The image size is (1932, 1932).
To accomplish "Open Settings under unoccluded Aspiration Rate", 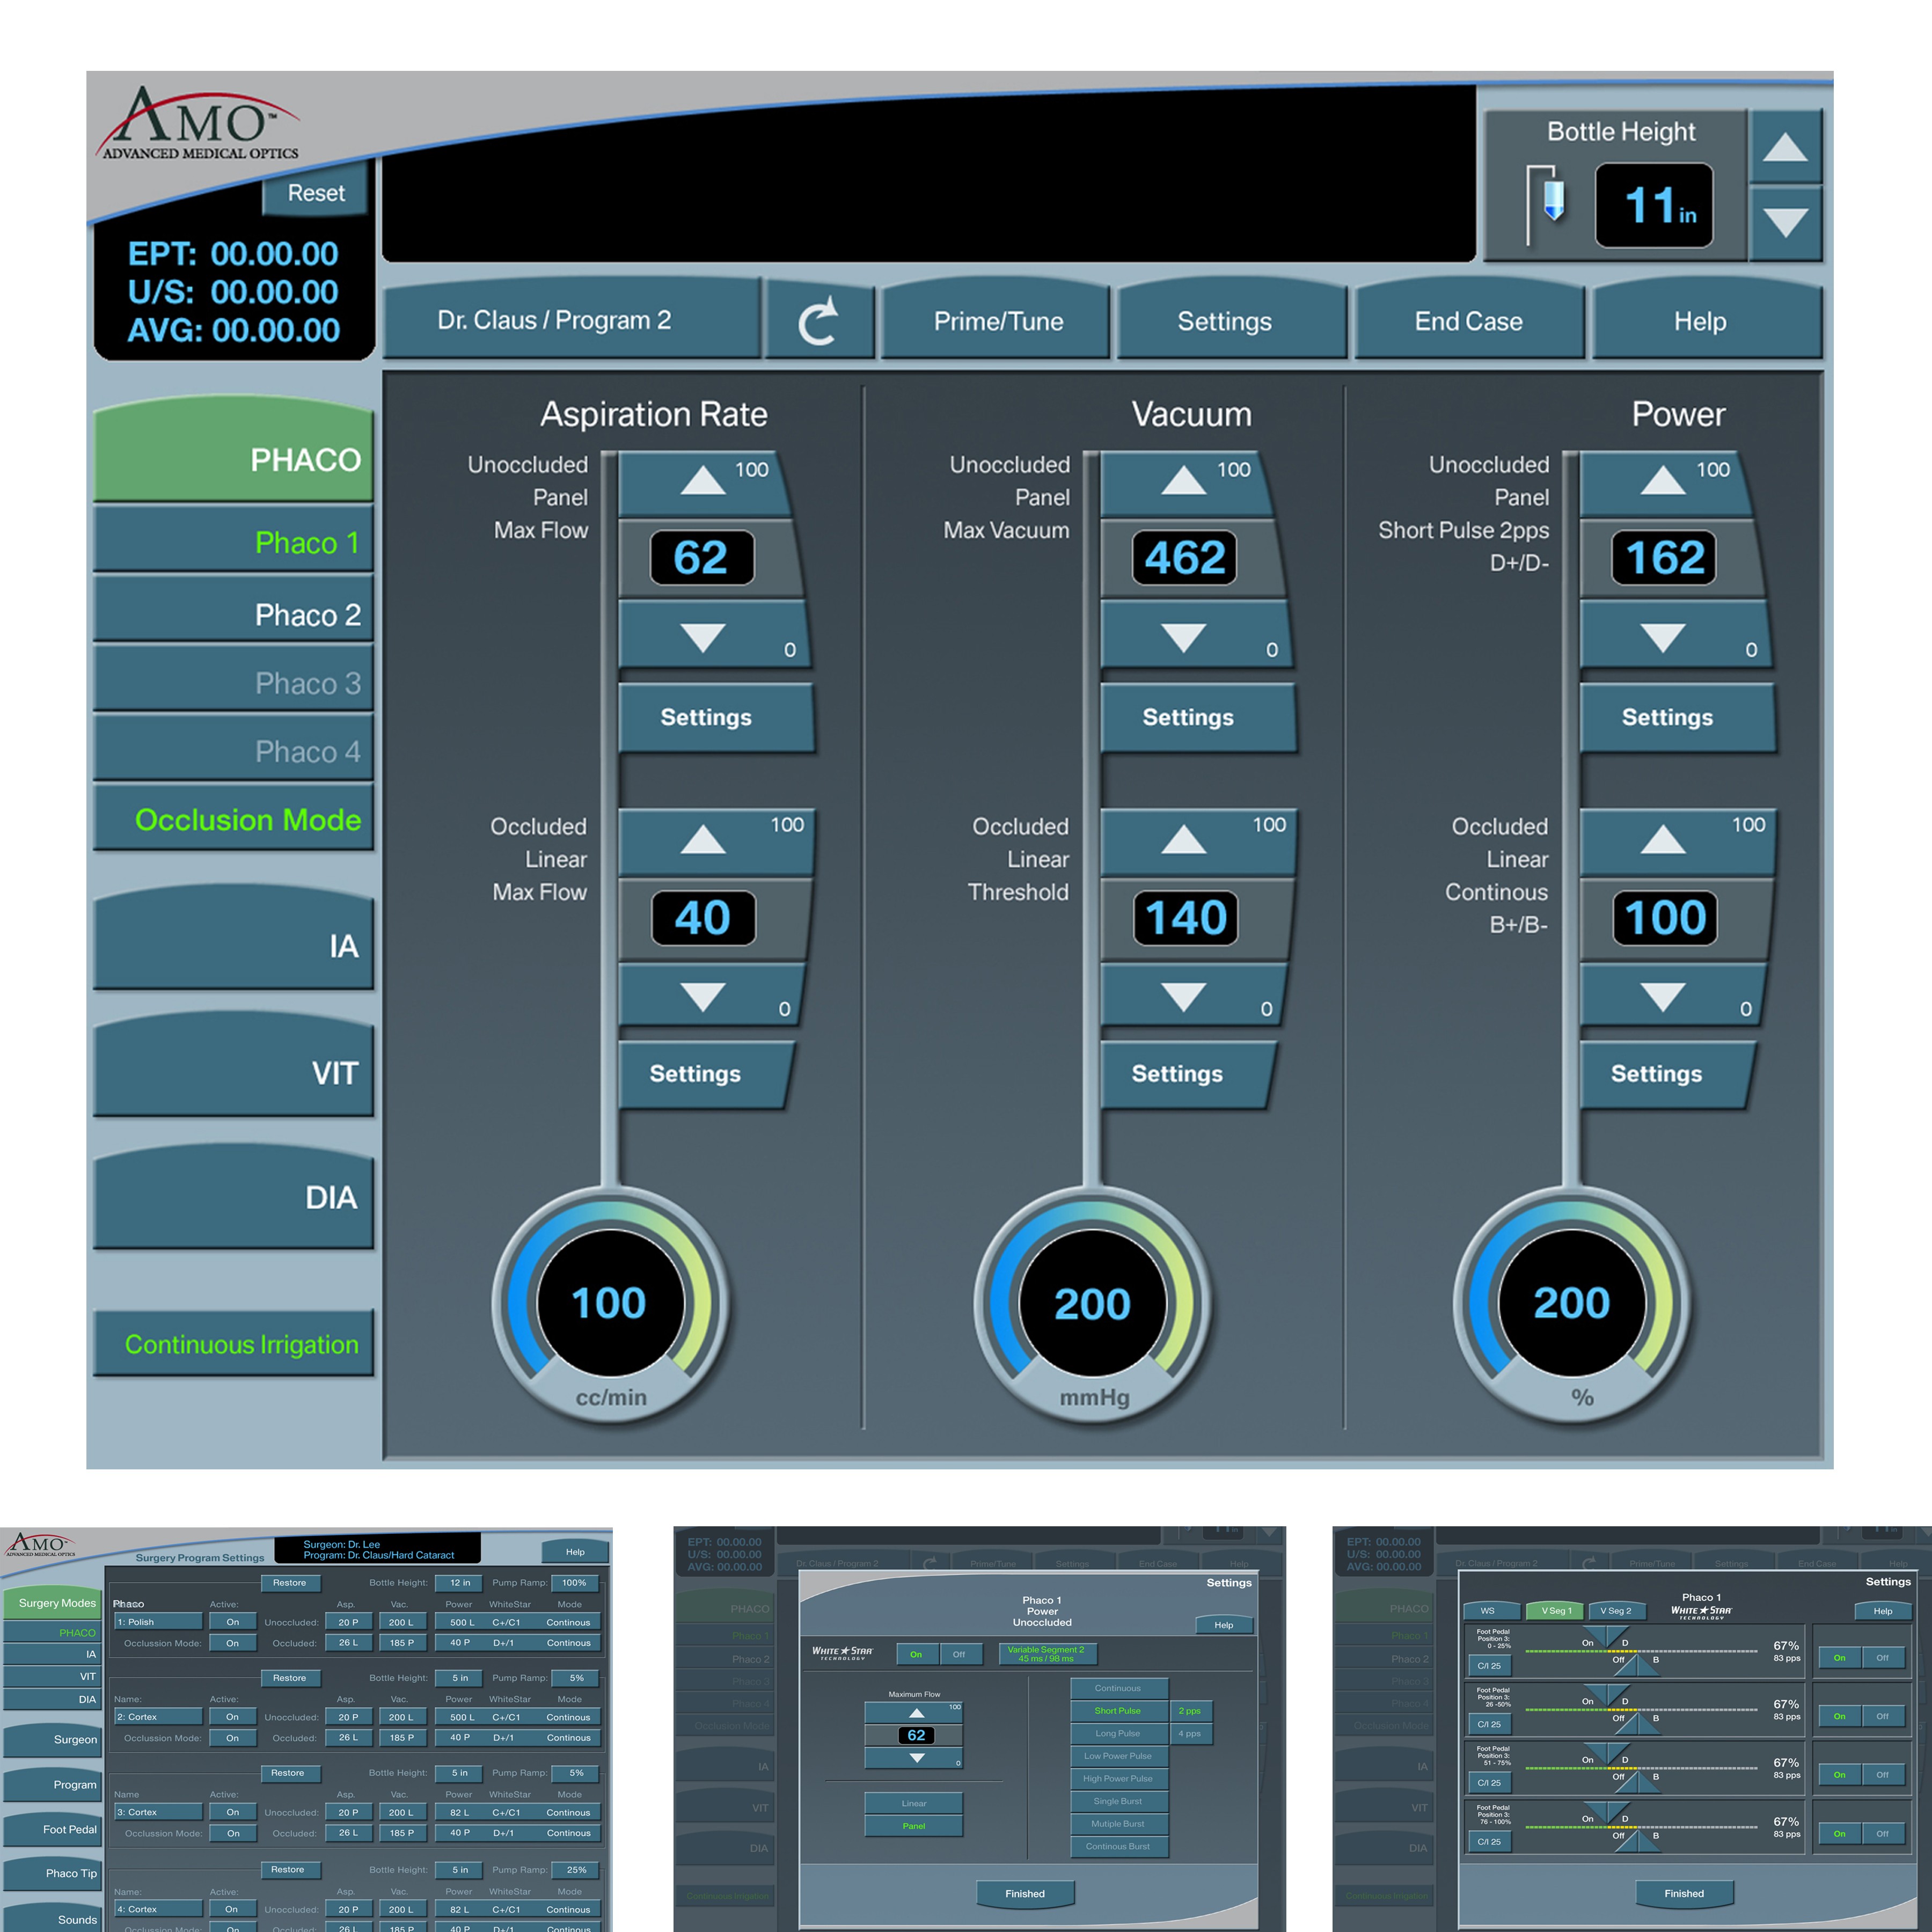I will tap(707, 717).
